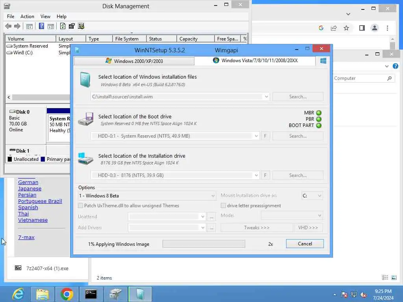Image resolution: width=403 pixels, height=302 pixels.
Task: Click the Capacity column header
Action: (x=195, y=39)
